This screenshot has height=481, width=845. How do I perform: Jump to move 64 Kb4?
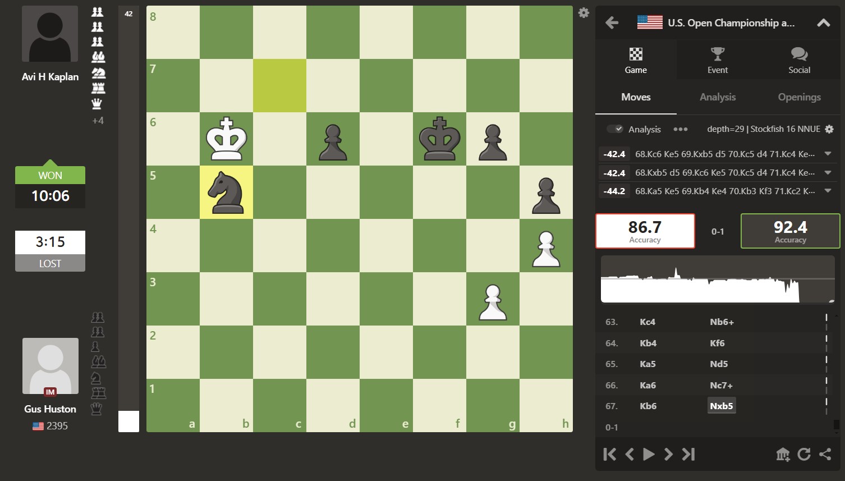(x=648, y=343)
